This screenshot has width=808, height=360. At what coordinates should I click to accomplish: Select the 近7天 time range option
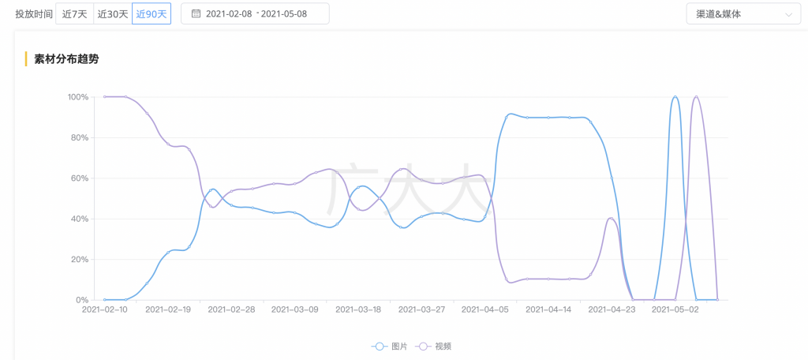click(x=75, y=14)
